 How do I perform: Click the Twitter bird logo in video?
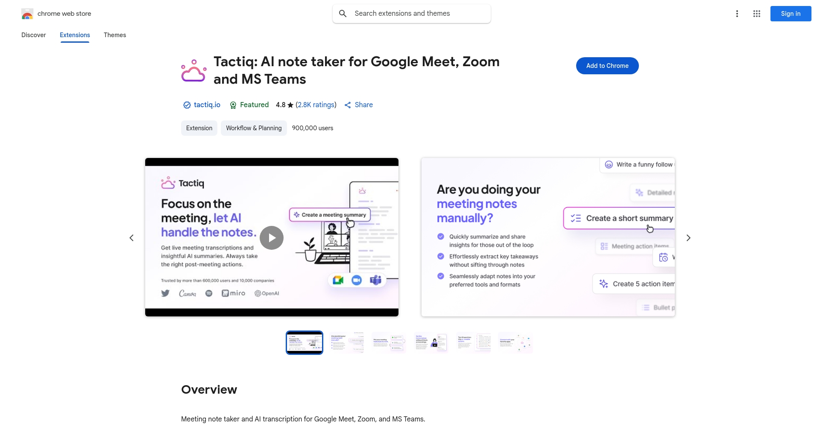pyautogui.click(x=165, y=293)
